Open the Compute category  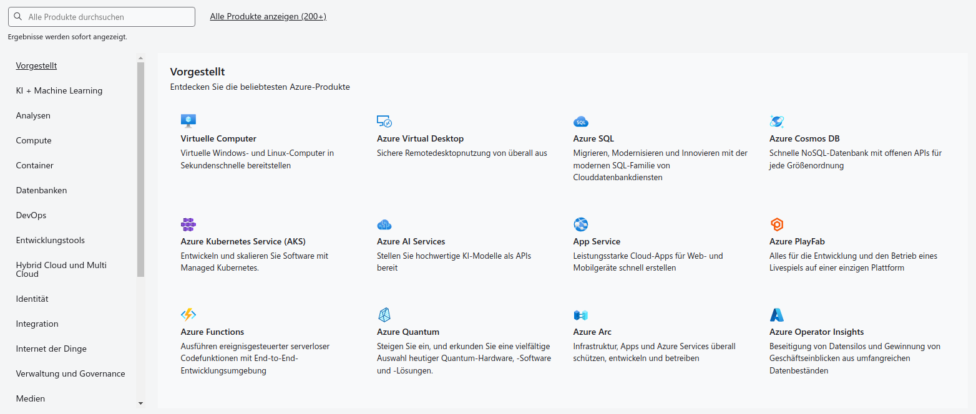click(x=33, y=140)
